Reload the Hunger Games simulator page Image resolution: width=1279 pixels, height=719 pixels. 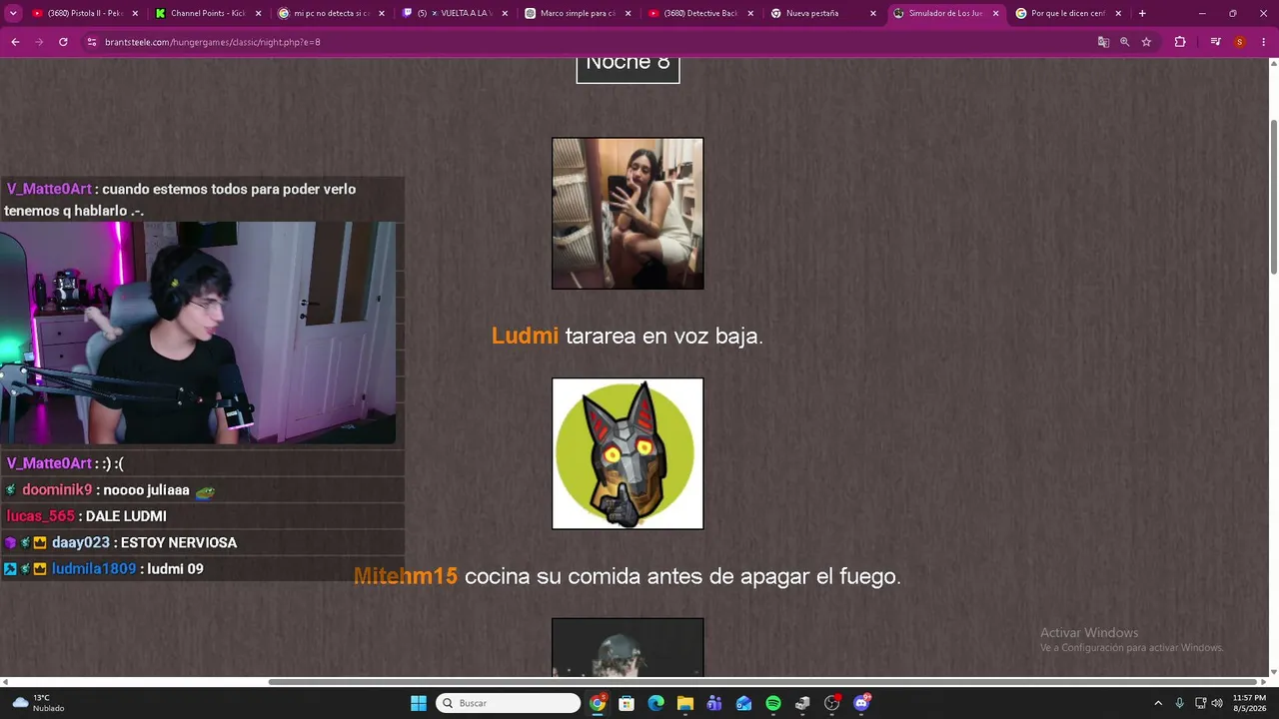(63, 42)
